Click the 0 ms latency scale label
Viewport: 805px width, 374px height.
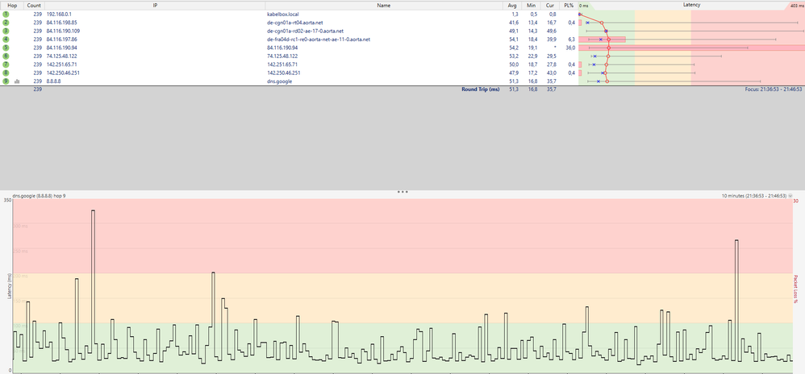(x=584, y=6)
